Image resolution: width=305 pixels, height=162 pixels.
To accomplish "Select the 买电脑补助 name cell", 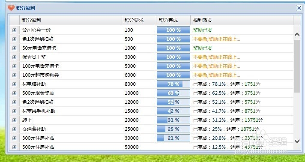I will (x=34, y=84).
